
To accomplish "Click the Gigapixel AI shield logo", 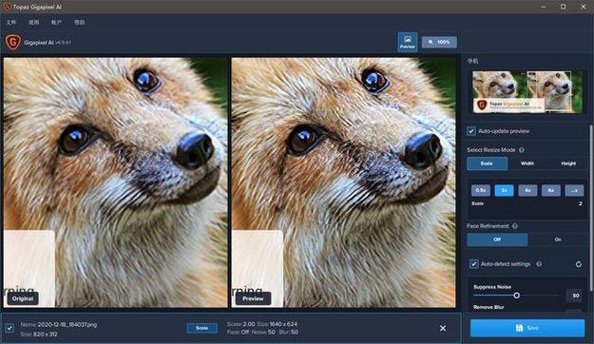I will click(x=13, y=42).
